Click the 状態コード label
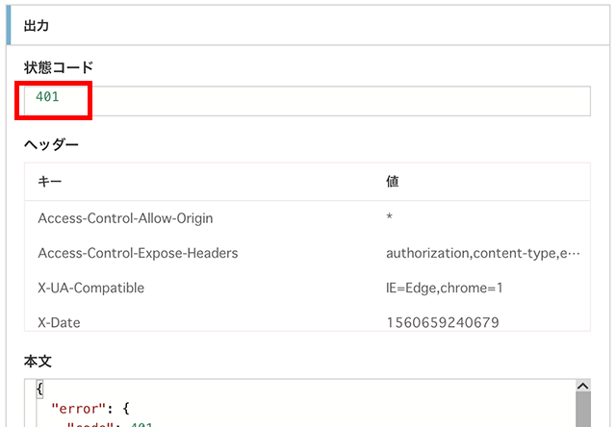The width and height of the screenshot is (616, 427). (x=58, y=67)
